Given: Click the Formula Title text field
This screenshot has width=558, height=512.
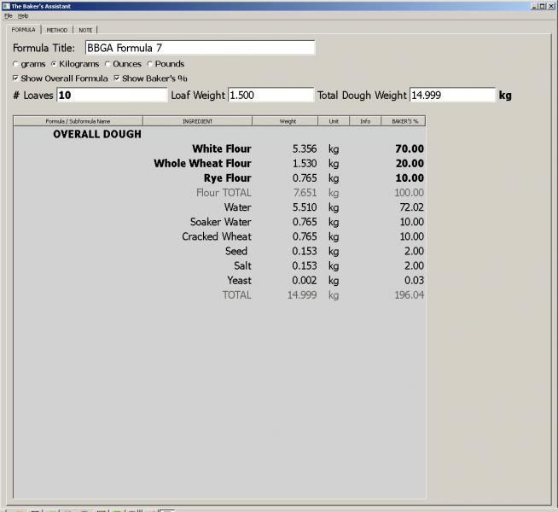Looking at the screenshot, I should tap(199, 48).
